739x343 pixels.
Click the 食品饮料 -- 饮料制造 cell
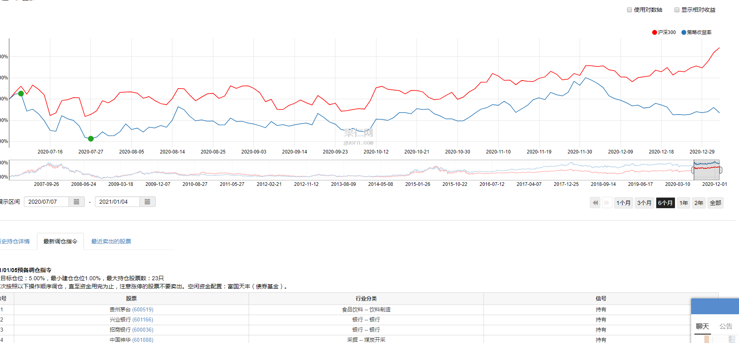(366, 310)
